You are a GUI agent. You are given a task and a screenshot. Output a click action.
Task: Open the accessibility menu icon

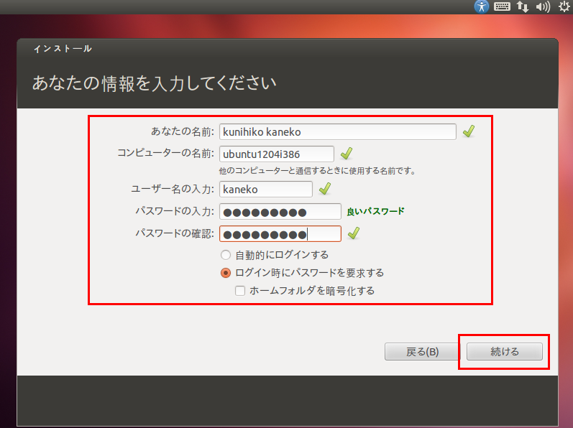coord(481,6)
